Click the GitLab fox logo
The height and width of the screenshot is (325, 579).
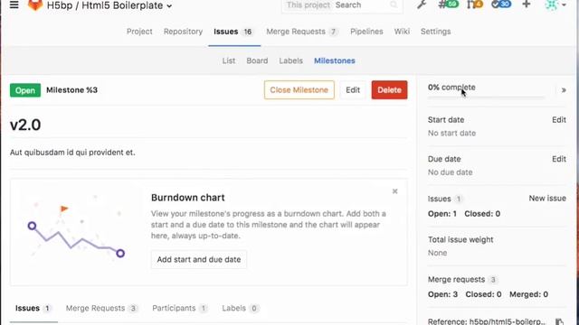(35, 5)
